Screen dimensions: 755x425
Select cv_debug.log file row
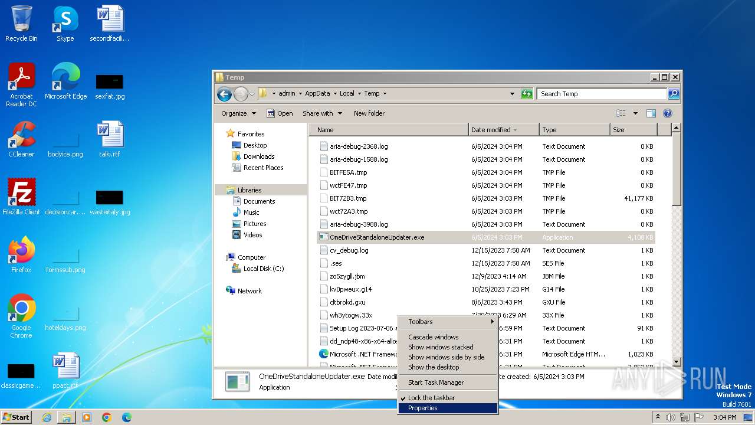click(x=486, y=250)
